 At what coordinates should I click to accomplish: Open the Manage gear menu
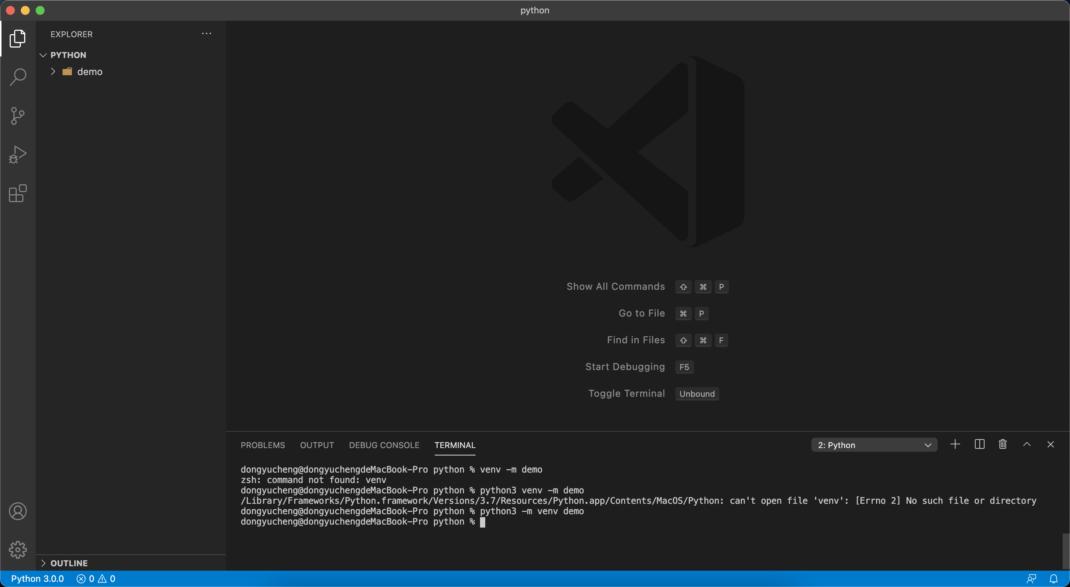pos(17,549)
